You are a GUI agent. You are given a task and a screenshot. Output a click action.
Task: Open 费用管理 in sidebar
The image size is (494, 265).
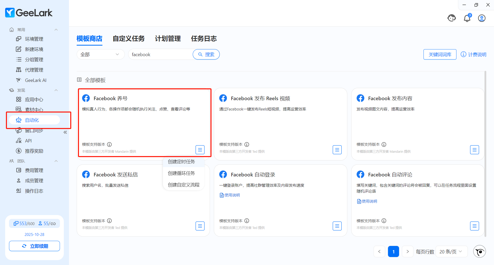[x=34, y=170]
